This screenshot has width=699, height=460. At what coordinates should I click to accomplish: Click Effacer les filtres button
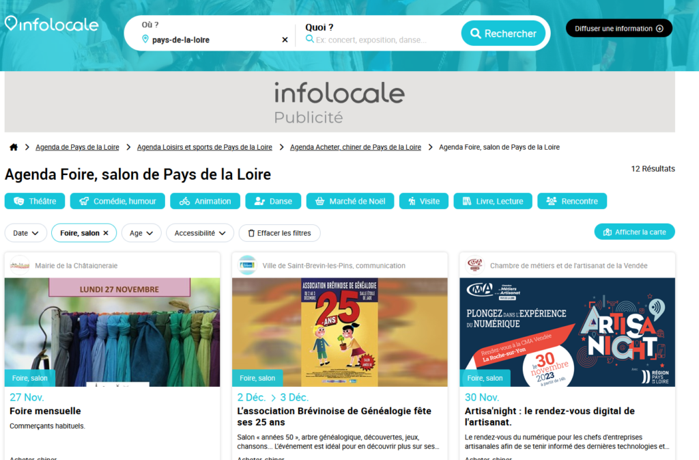coord(279,233)
